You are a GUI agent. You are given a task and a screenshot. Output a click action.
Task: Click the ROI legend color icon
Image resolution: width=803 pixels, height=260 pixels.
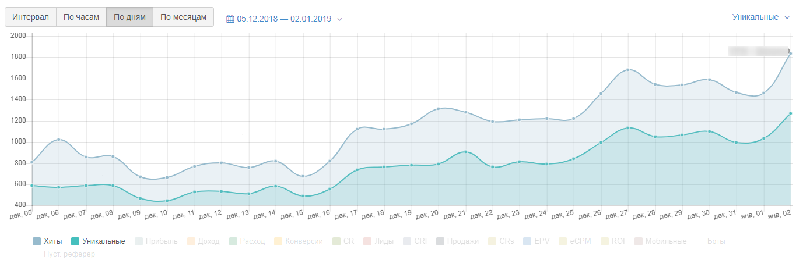605,241
